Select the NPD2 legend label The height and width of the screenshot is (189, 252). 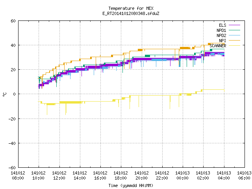[221, 35]
